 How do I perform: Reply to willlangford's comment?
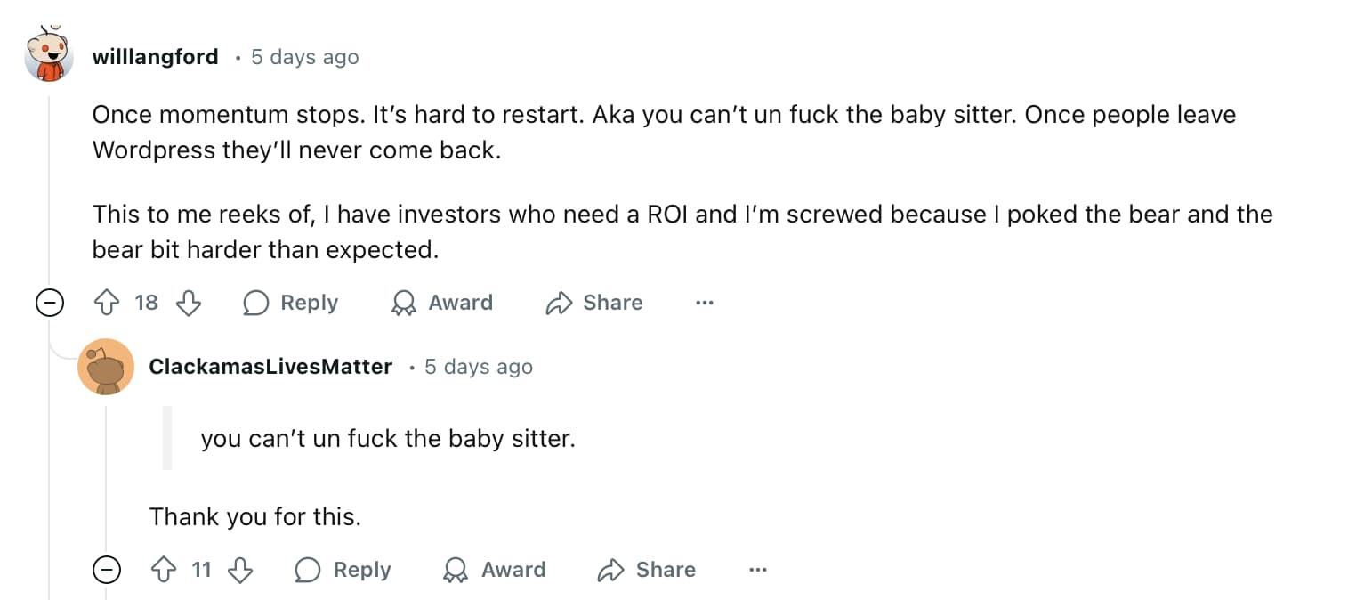pyautogui.click(x=290, y=303)
